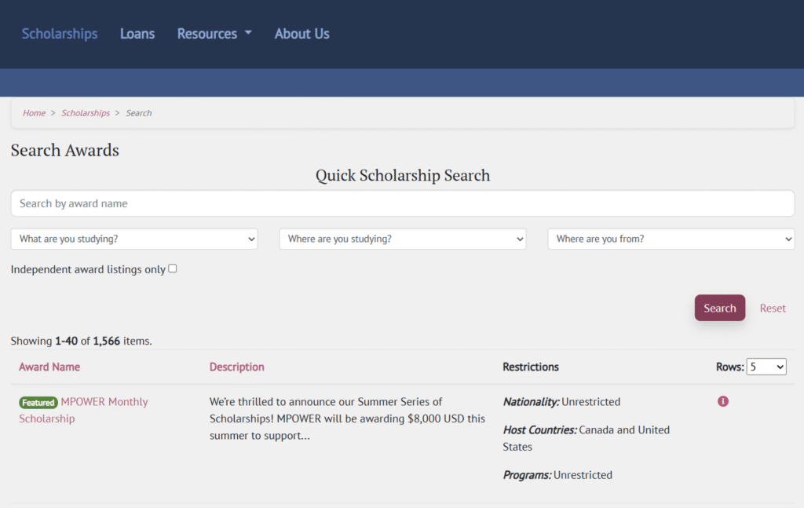
Task: Change the Rows per page dropdown
Action: 766,367
